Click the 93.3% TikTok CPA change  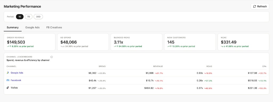[x=262, y=88]
